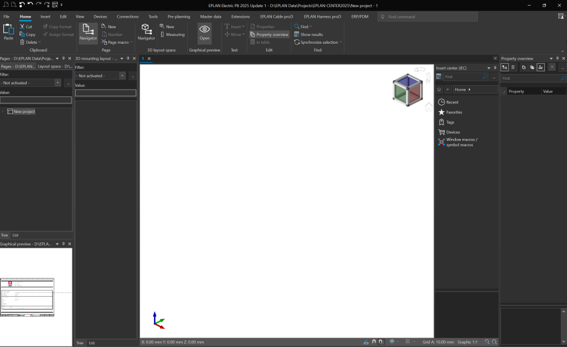Image resolution: width=567 pixels, height=347 pixels.
Task: Click New in the 3D layout space group
Action: pyautogui.click(x=167, y=27)
